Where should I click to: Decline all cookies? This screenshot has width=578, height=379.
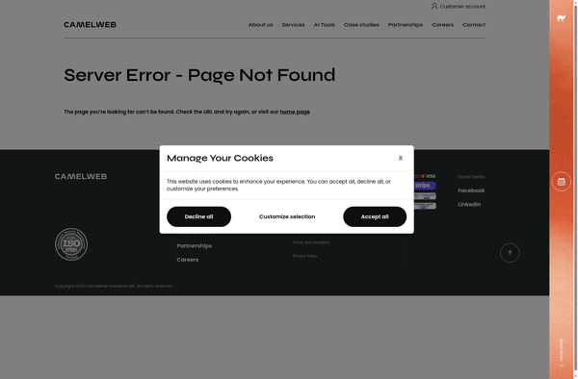(x=198, y=216)
